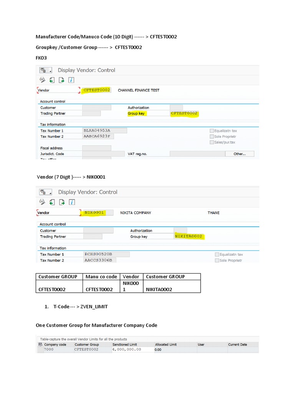Click the FK03 transaction code text
Image resolution: width=295 pixels, height=393 pixels.
[41, 58]
